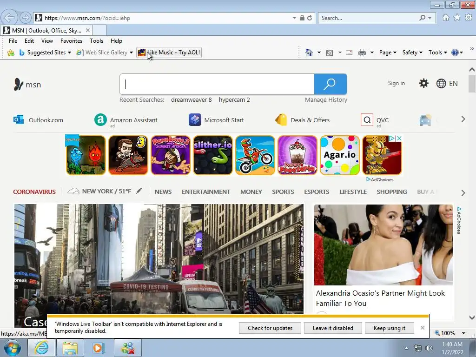Expand the Web Slice Gallery dropdown
The width and height of the screenshot is (476, 357).
(x=131, y=53)
